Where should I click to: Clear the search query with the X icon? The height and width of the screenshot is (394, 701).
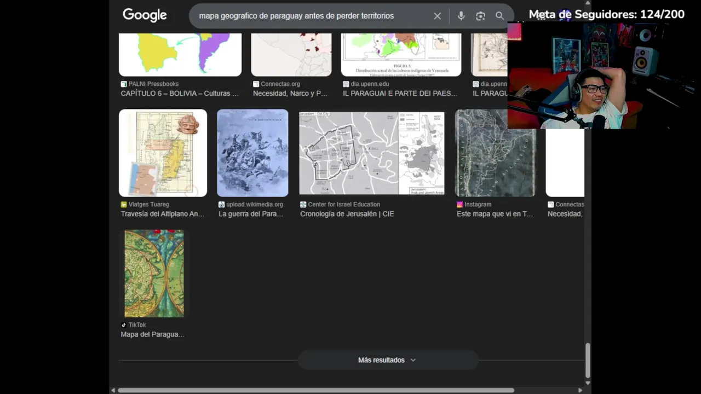[x=437, y=16]
